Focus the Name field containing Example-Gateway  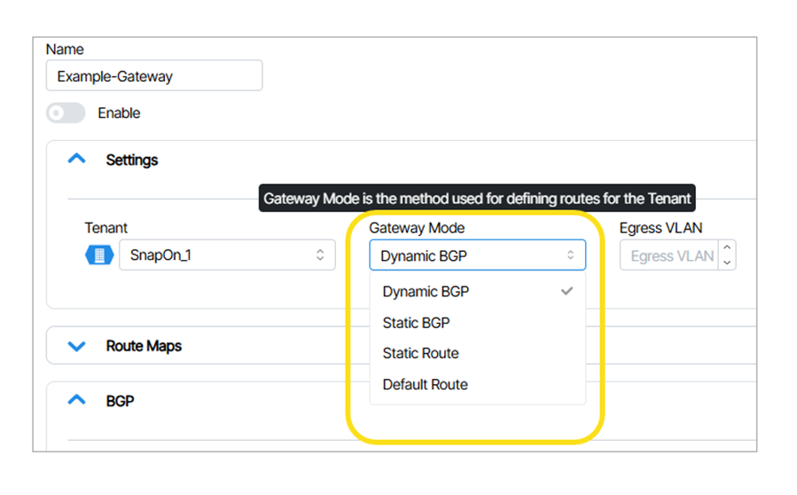(154, 76)
